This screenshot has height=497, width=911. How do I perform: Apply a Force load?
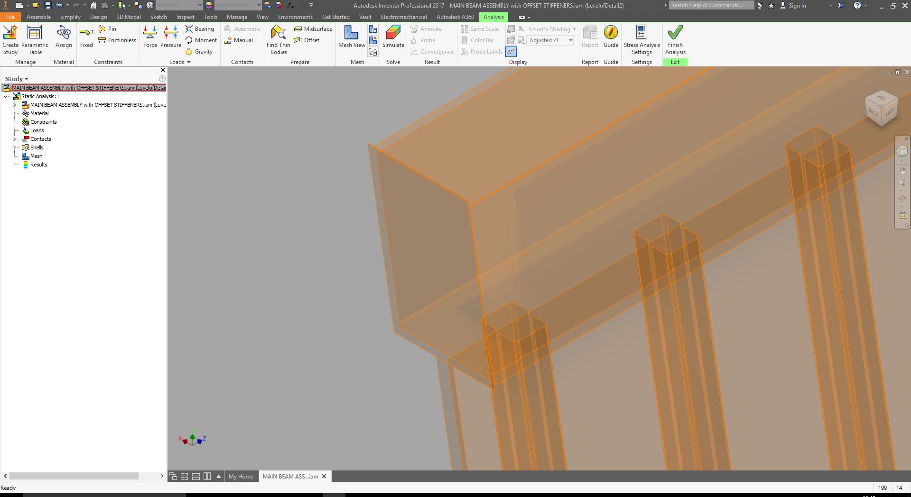point(150,38)
